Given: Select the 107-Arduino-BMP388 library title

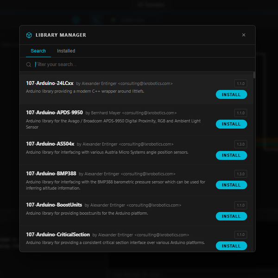Looking at the screenshot, I should (51, 173).
